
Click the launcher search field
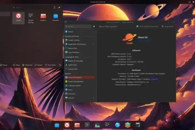32,7
